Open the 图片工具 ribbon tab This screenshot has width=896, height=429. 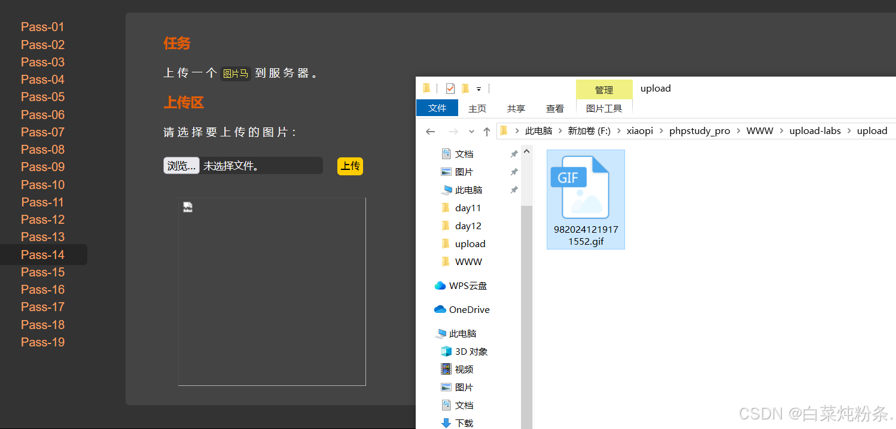(x=604, y=108)
